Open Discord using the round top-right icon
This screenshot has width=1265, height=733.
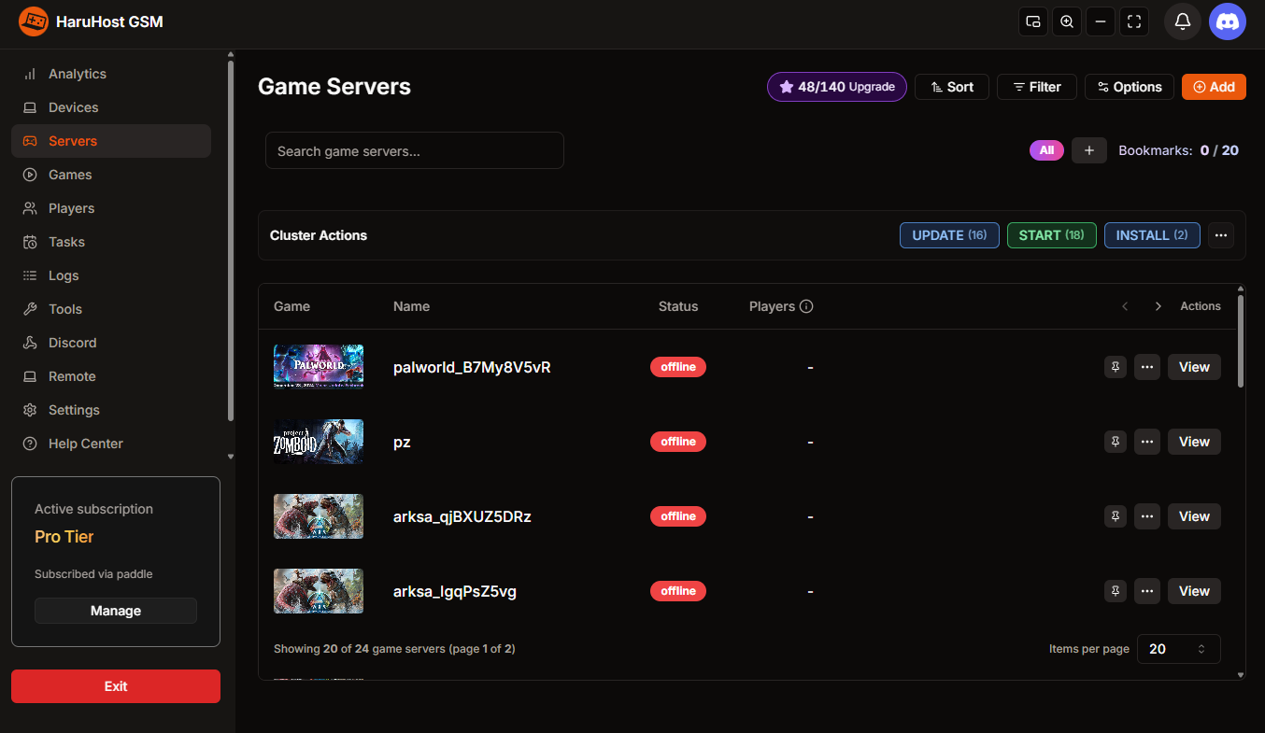[1227, 21]
